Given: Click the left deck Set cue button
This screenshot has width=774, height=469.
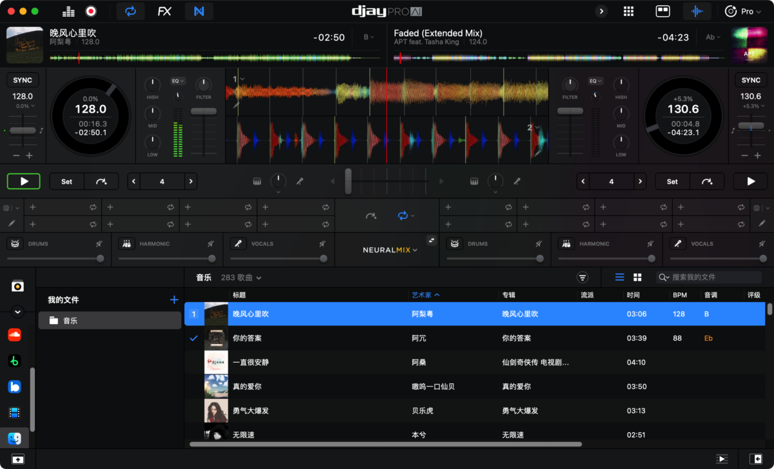Looking at the screenshot, I should (67, 182).
